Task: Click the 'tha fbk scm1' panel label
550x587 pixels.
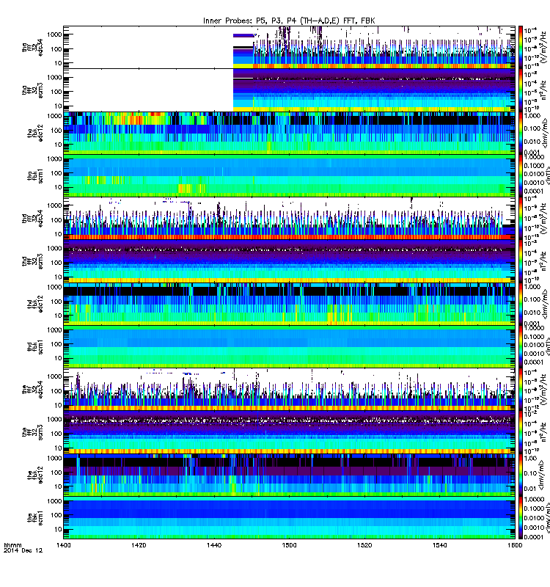Action: (35, 176)
